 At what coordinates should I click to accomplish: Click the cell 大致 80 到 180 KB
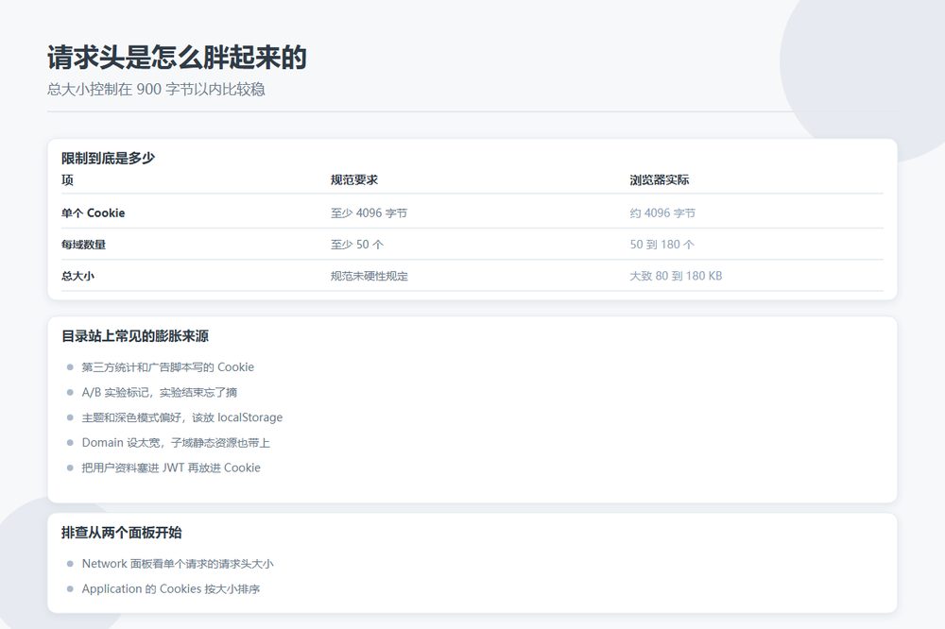(x=676, y=276)
